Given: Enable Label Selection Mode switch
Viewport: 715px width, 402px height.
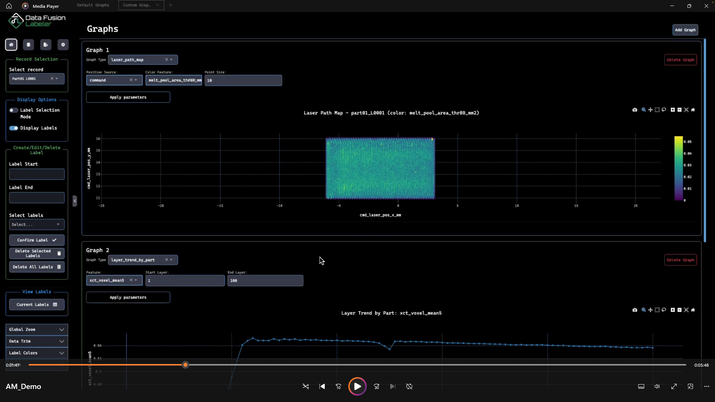Looking at the screenshot, I should tap(14, 110).
